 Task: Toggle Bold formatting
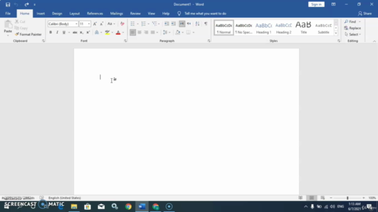[51, 32]
